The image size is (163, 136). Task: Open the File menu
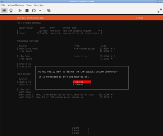coord(3,5)
